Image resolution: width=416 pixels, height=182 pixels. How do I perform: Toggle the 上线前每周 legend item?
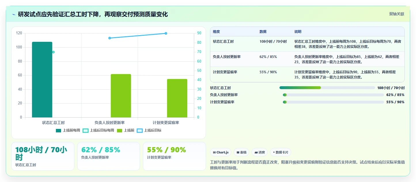[x=68, y=130]
